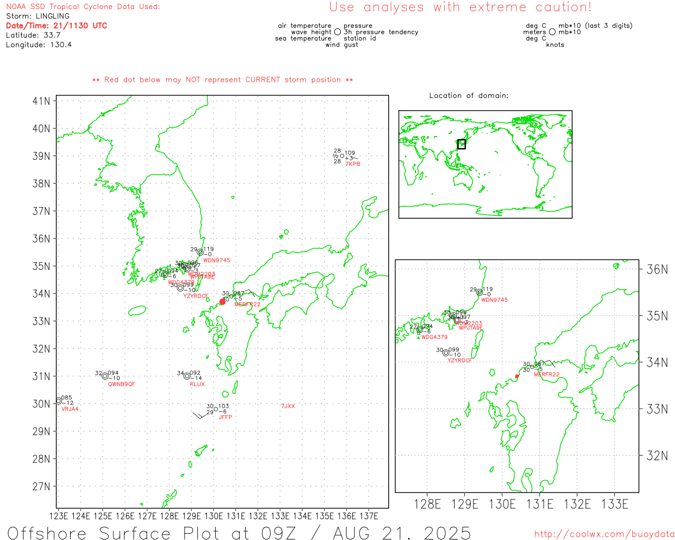Click the JFFP station label
Viewport: 675px width, 540px height.
point(225,417)
